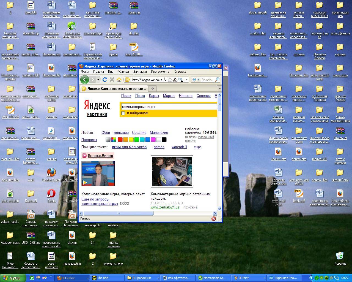Select multicolor image filter swatch
Screen dimensions: 352x282
click(114, 140)
